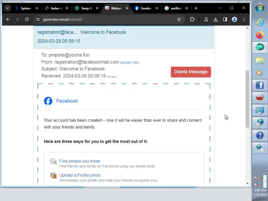Switch to the verification Google tab
Image resolution: width=268 pixels, height=201 pixels.
pos(174,8)
